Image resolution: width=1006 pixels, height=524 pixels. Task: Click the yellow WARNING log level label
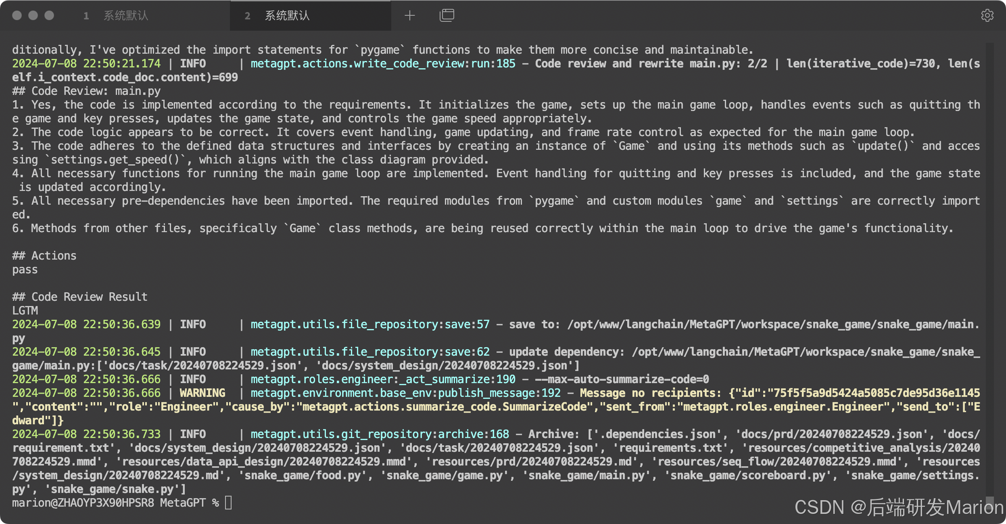pos(202,393)
